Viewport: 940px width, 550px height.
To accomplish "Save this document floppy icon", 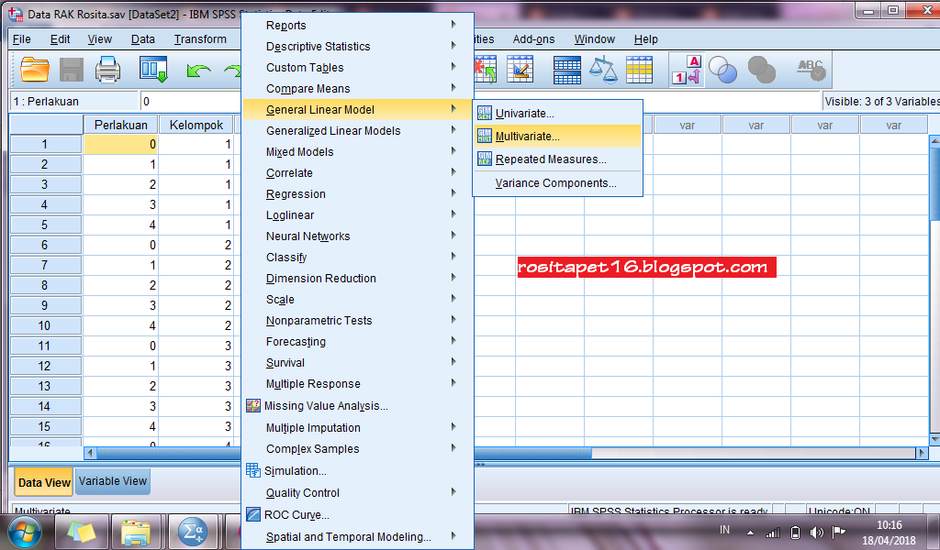I will click(72, 70).
